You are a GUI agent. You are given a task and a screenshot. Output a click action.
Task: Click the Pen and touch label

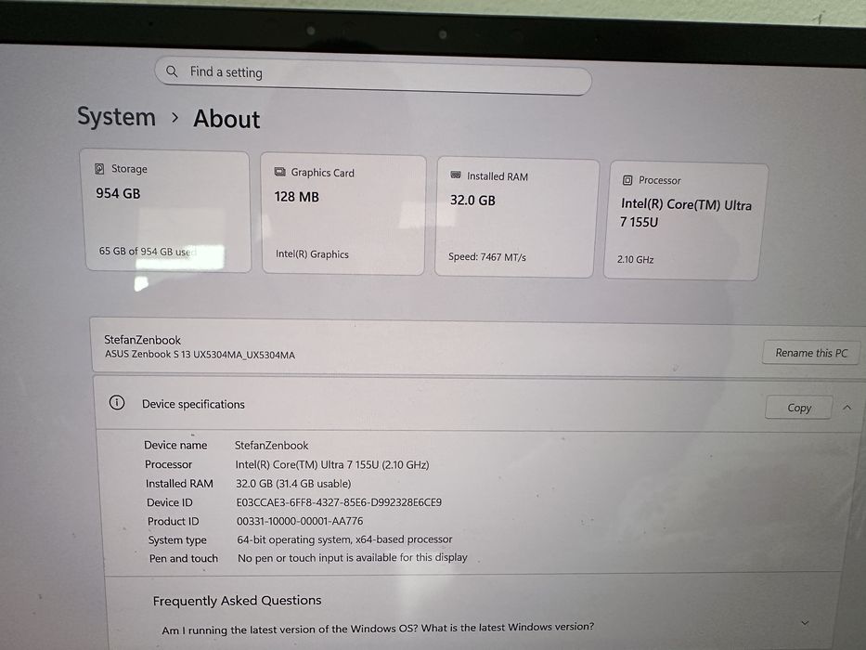tap(184, 558)
